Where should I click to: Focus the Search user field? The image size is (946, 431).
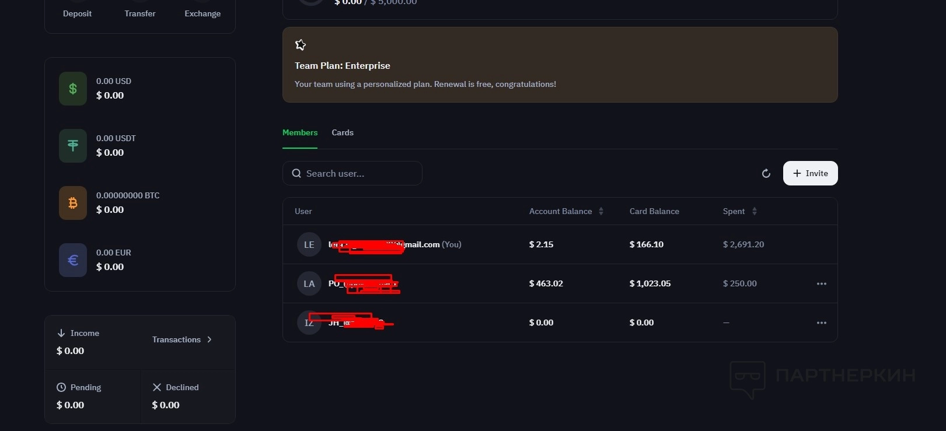point(352,173)
